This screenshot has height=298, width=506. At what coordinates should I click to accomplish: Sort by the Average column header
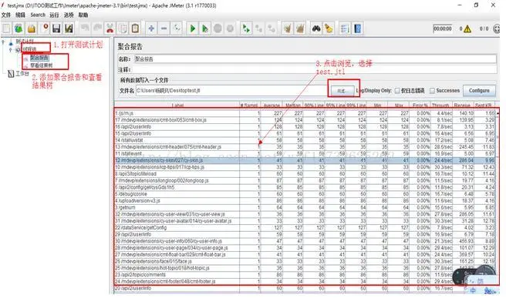point(272,105)
